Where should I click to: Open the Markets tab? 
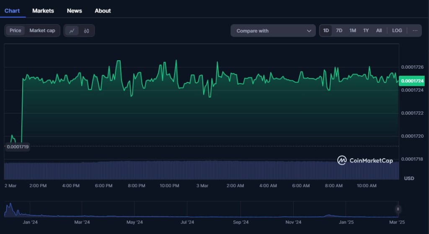point(43,10)
